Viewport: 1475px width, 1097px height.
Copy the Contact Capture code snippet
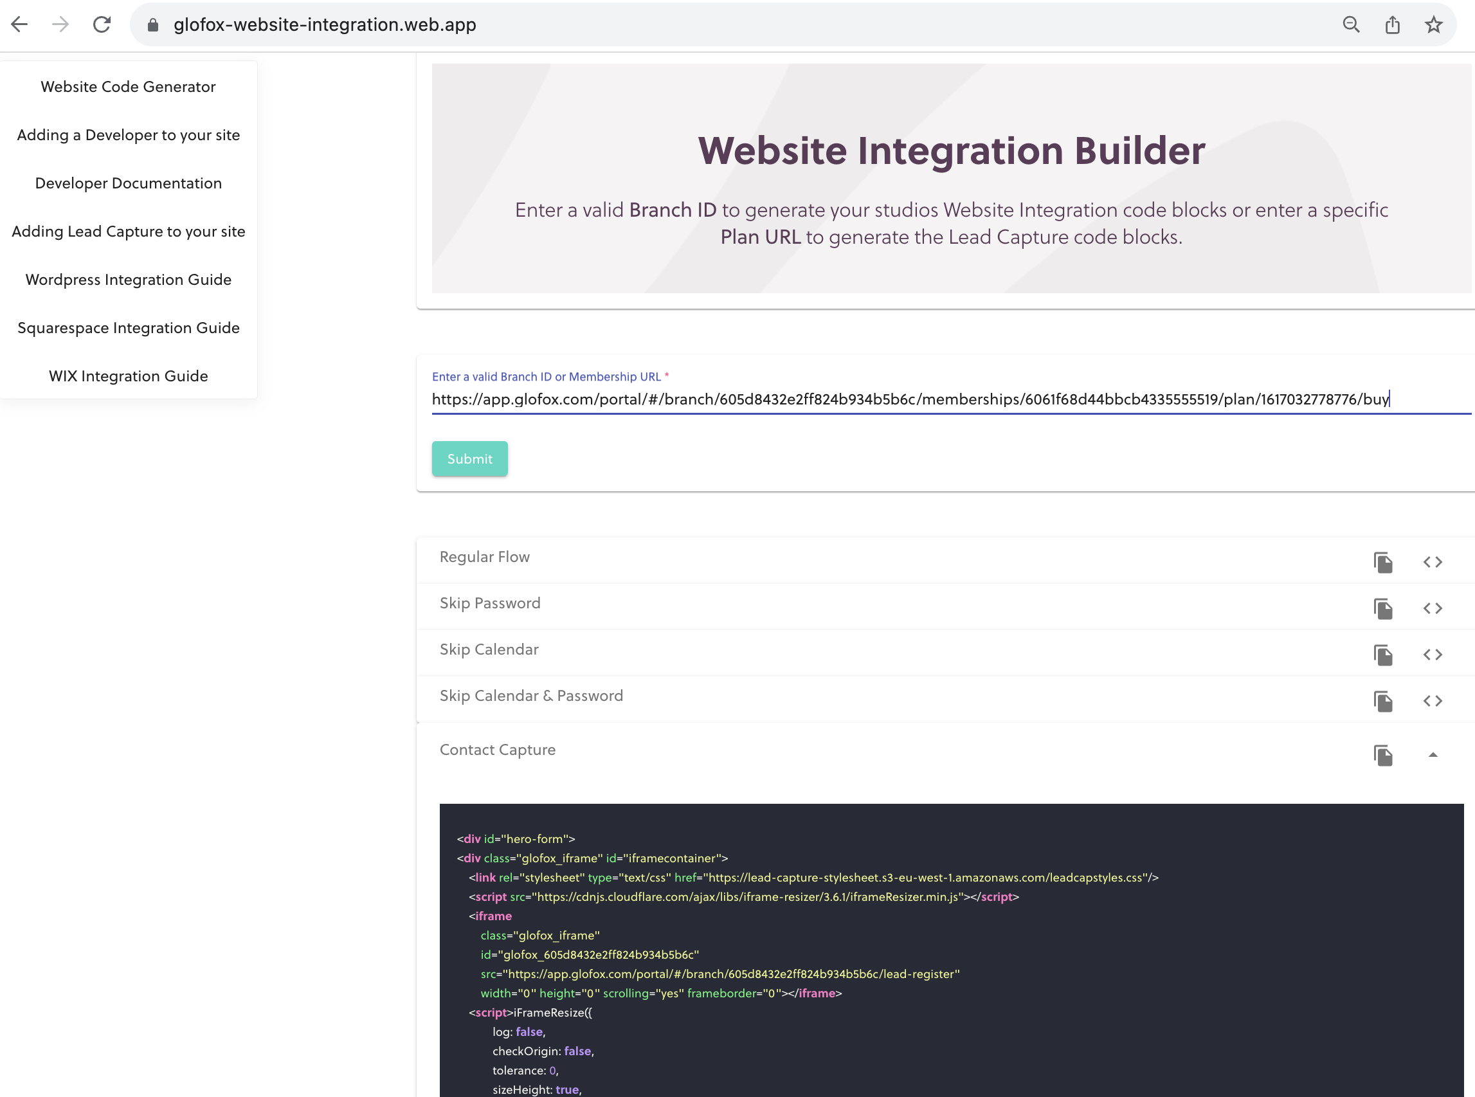(1382, 756)
